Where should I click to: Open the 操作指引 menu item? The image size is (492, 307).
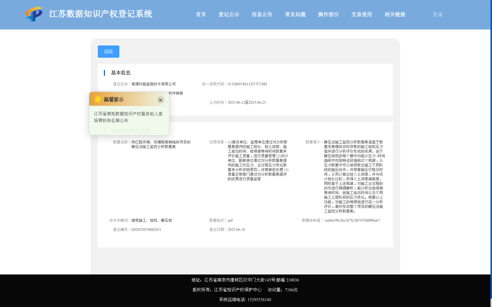click(328, 14)
